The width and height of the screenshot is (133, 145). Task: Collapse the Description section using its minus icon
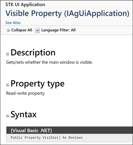(7, 54)
